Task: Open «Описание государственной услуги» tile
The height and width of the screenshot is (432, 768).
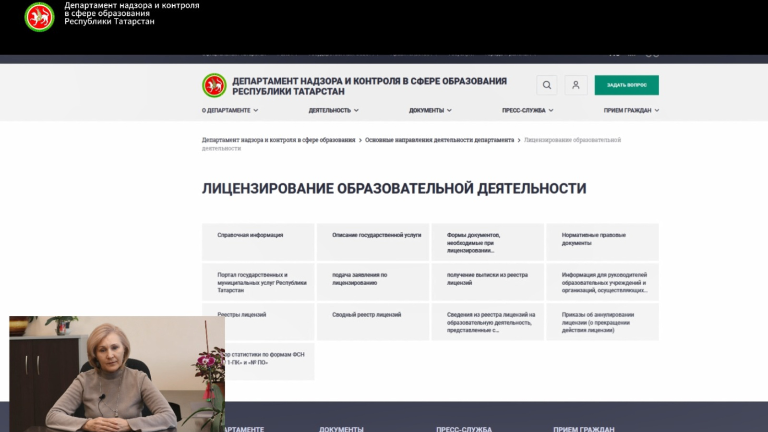Action: (373, 242)
